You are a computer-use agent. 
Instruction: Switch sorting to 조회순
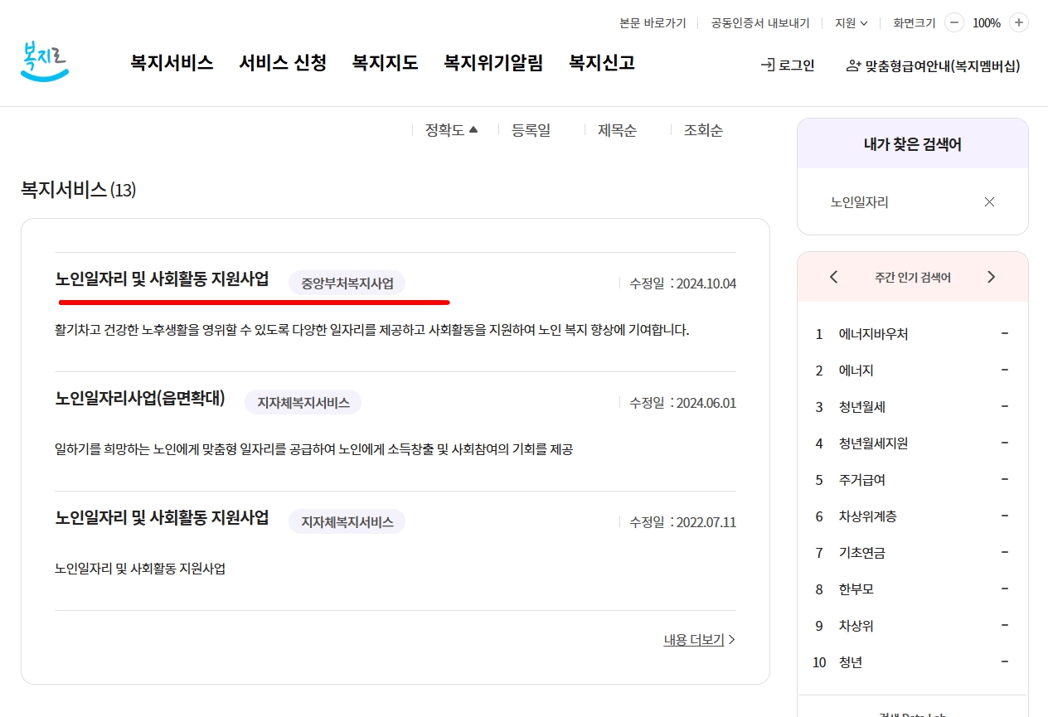point(702,129)
